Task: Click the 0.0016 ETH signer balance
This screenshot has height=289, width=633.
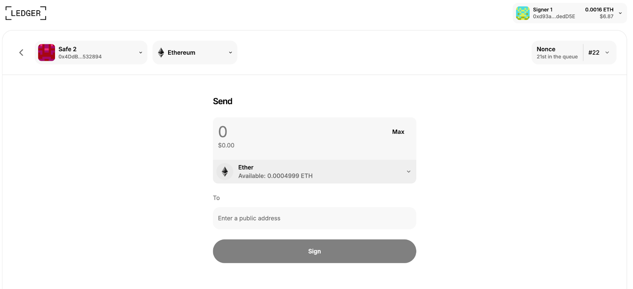Action: 599,10
